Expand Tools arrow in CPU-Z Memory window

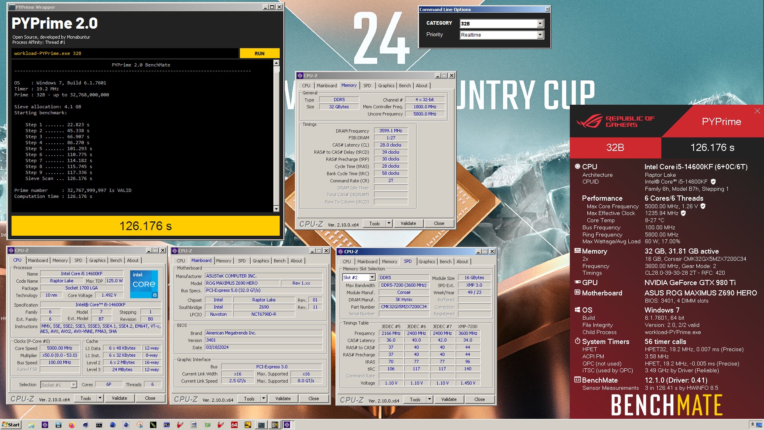pos(389,223)
